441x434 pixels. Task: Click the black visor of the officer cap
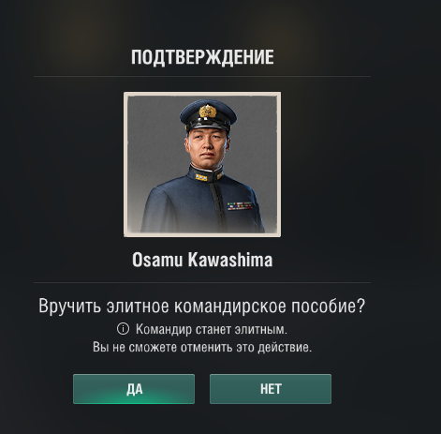pos(207,125)
